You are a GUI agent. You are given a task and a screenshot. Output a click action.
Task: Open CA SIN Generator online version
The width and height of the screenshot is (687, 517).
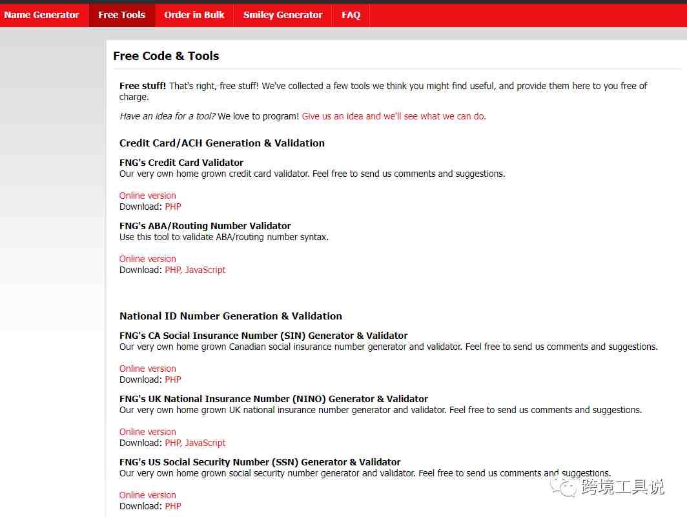tap(148, 369)
